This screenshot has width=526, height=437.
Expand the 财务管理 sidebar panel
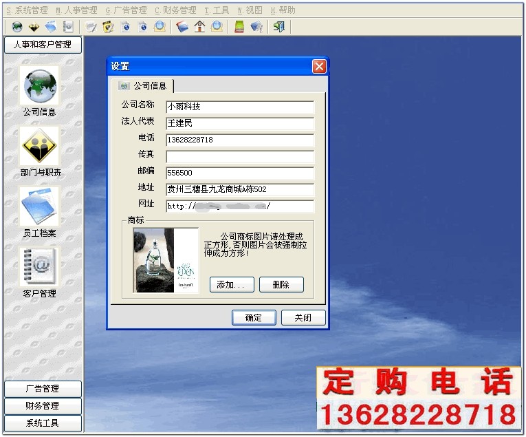43,406
